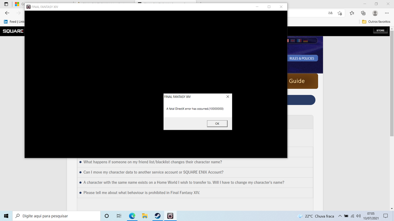Click the battery status tray icon
The width and height of the screenshot is (394, 221).
[346, 216]
